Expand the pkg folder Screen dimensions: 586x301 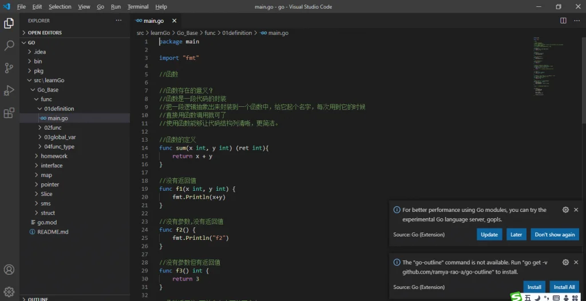point(75,71)
